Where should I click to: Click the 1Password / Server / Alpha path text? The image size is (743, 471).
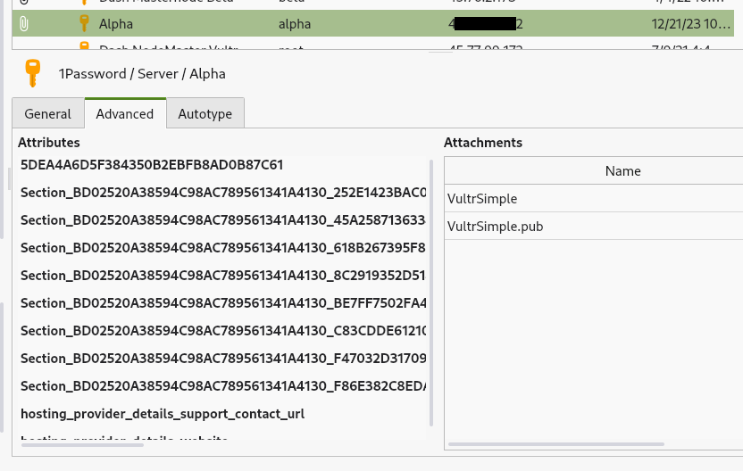point(142,74)
